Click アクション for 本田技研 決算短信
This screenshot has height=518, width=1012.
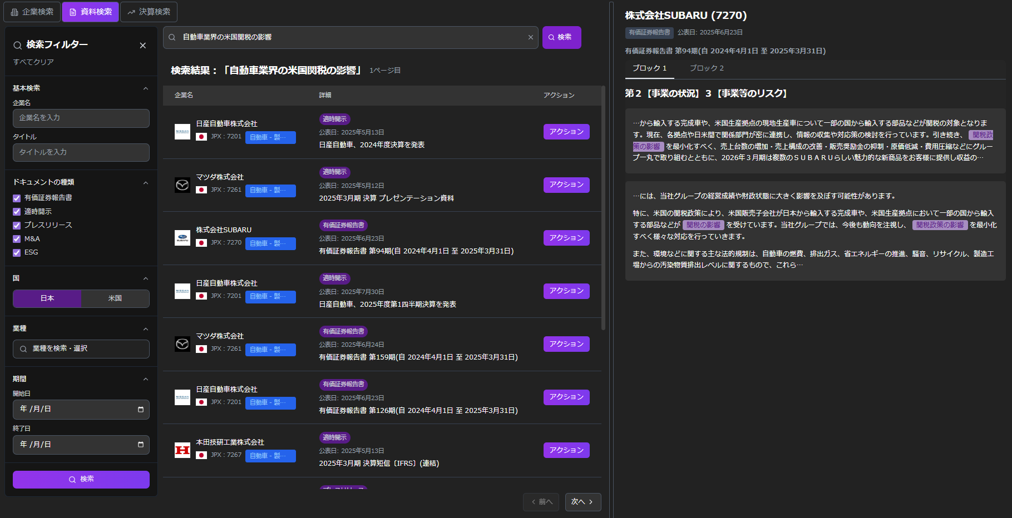pyautogui.click(x=566, y=450)
